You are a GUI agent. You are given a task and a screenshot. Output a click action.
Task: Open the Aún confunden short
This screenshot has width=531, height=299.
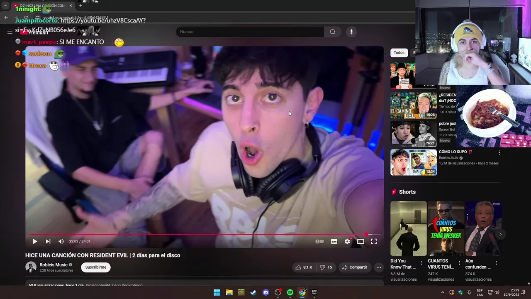click(483, 228)
